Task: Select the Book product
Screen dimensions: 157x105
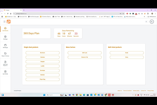Action: pos(127,53)
